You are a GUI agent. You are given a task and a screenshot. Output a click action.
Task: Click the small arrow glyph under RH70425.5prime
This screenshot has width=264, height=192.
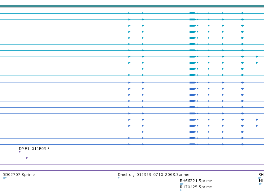click(x=181, y=190)
